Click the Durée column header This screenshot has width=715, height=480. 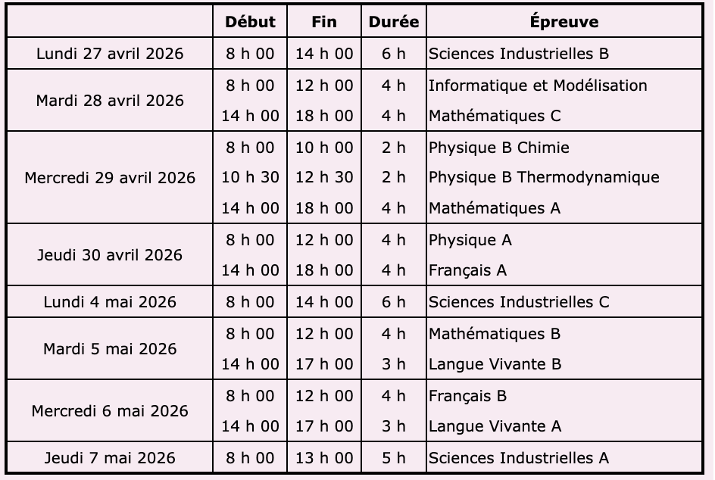tap(394, 22)
